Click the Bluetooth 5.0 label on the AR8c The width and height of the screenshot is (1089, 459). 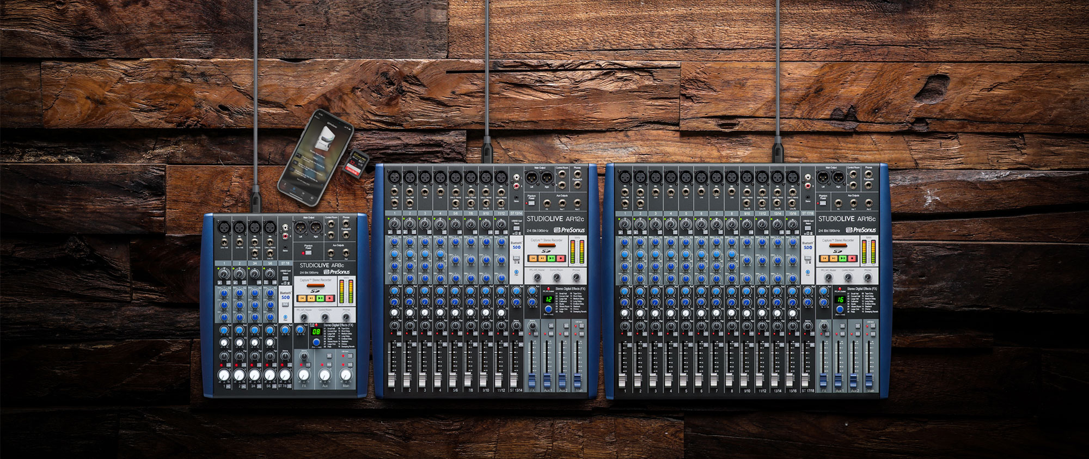285,295
